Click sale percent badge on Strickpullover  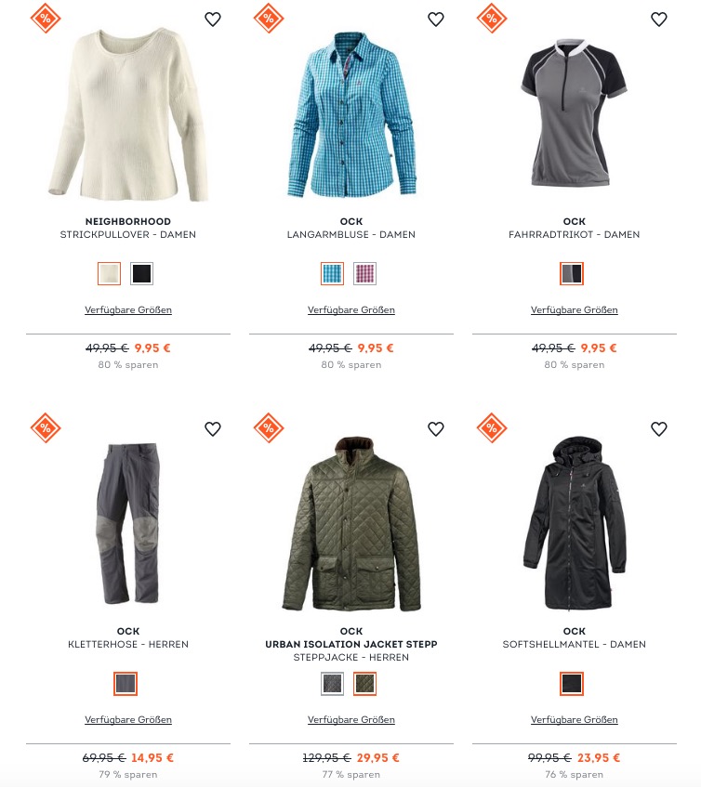(46, 19)
